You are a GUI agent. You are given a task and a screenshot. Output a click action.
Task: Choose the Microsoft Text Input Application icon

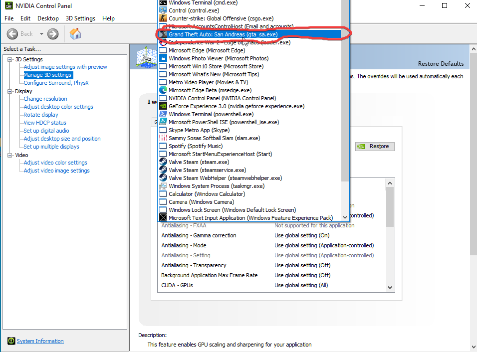[163, 218]
